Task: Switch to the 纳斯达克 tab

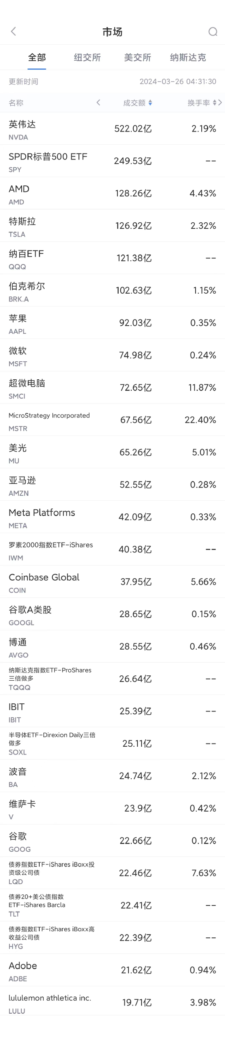Action: tap(188, 57)
